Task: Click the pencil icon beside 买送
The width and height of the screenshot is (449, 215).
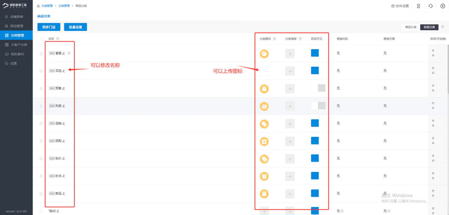Action: pyautogui.click(x=64, y=71)
